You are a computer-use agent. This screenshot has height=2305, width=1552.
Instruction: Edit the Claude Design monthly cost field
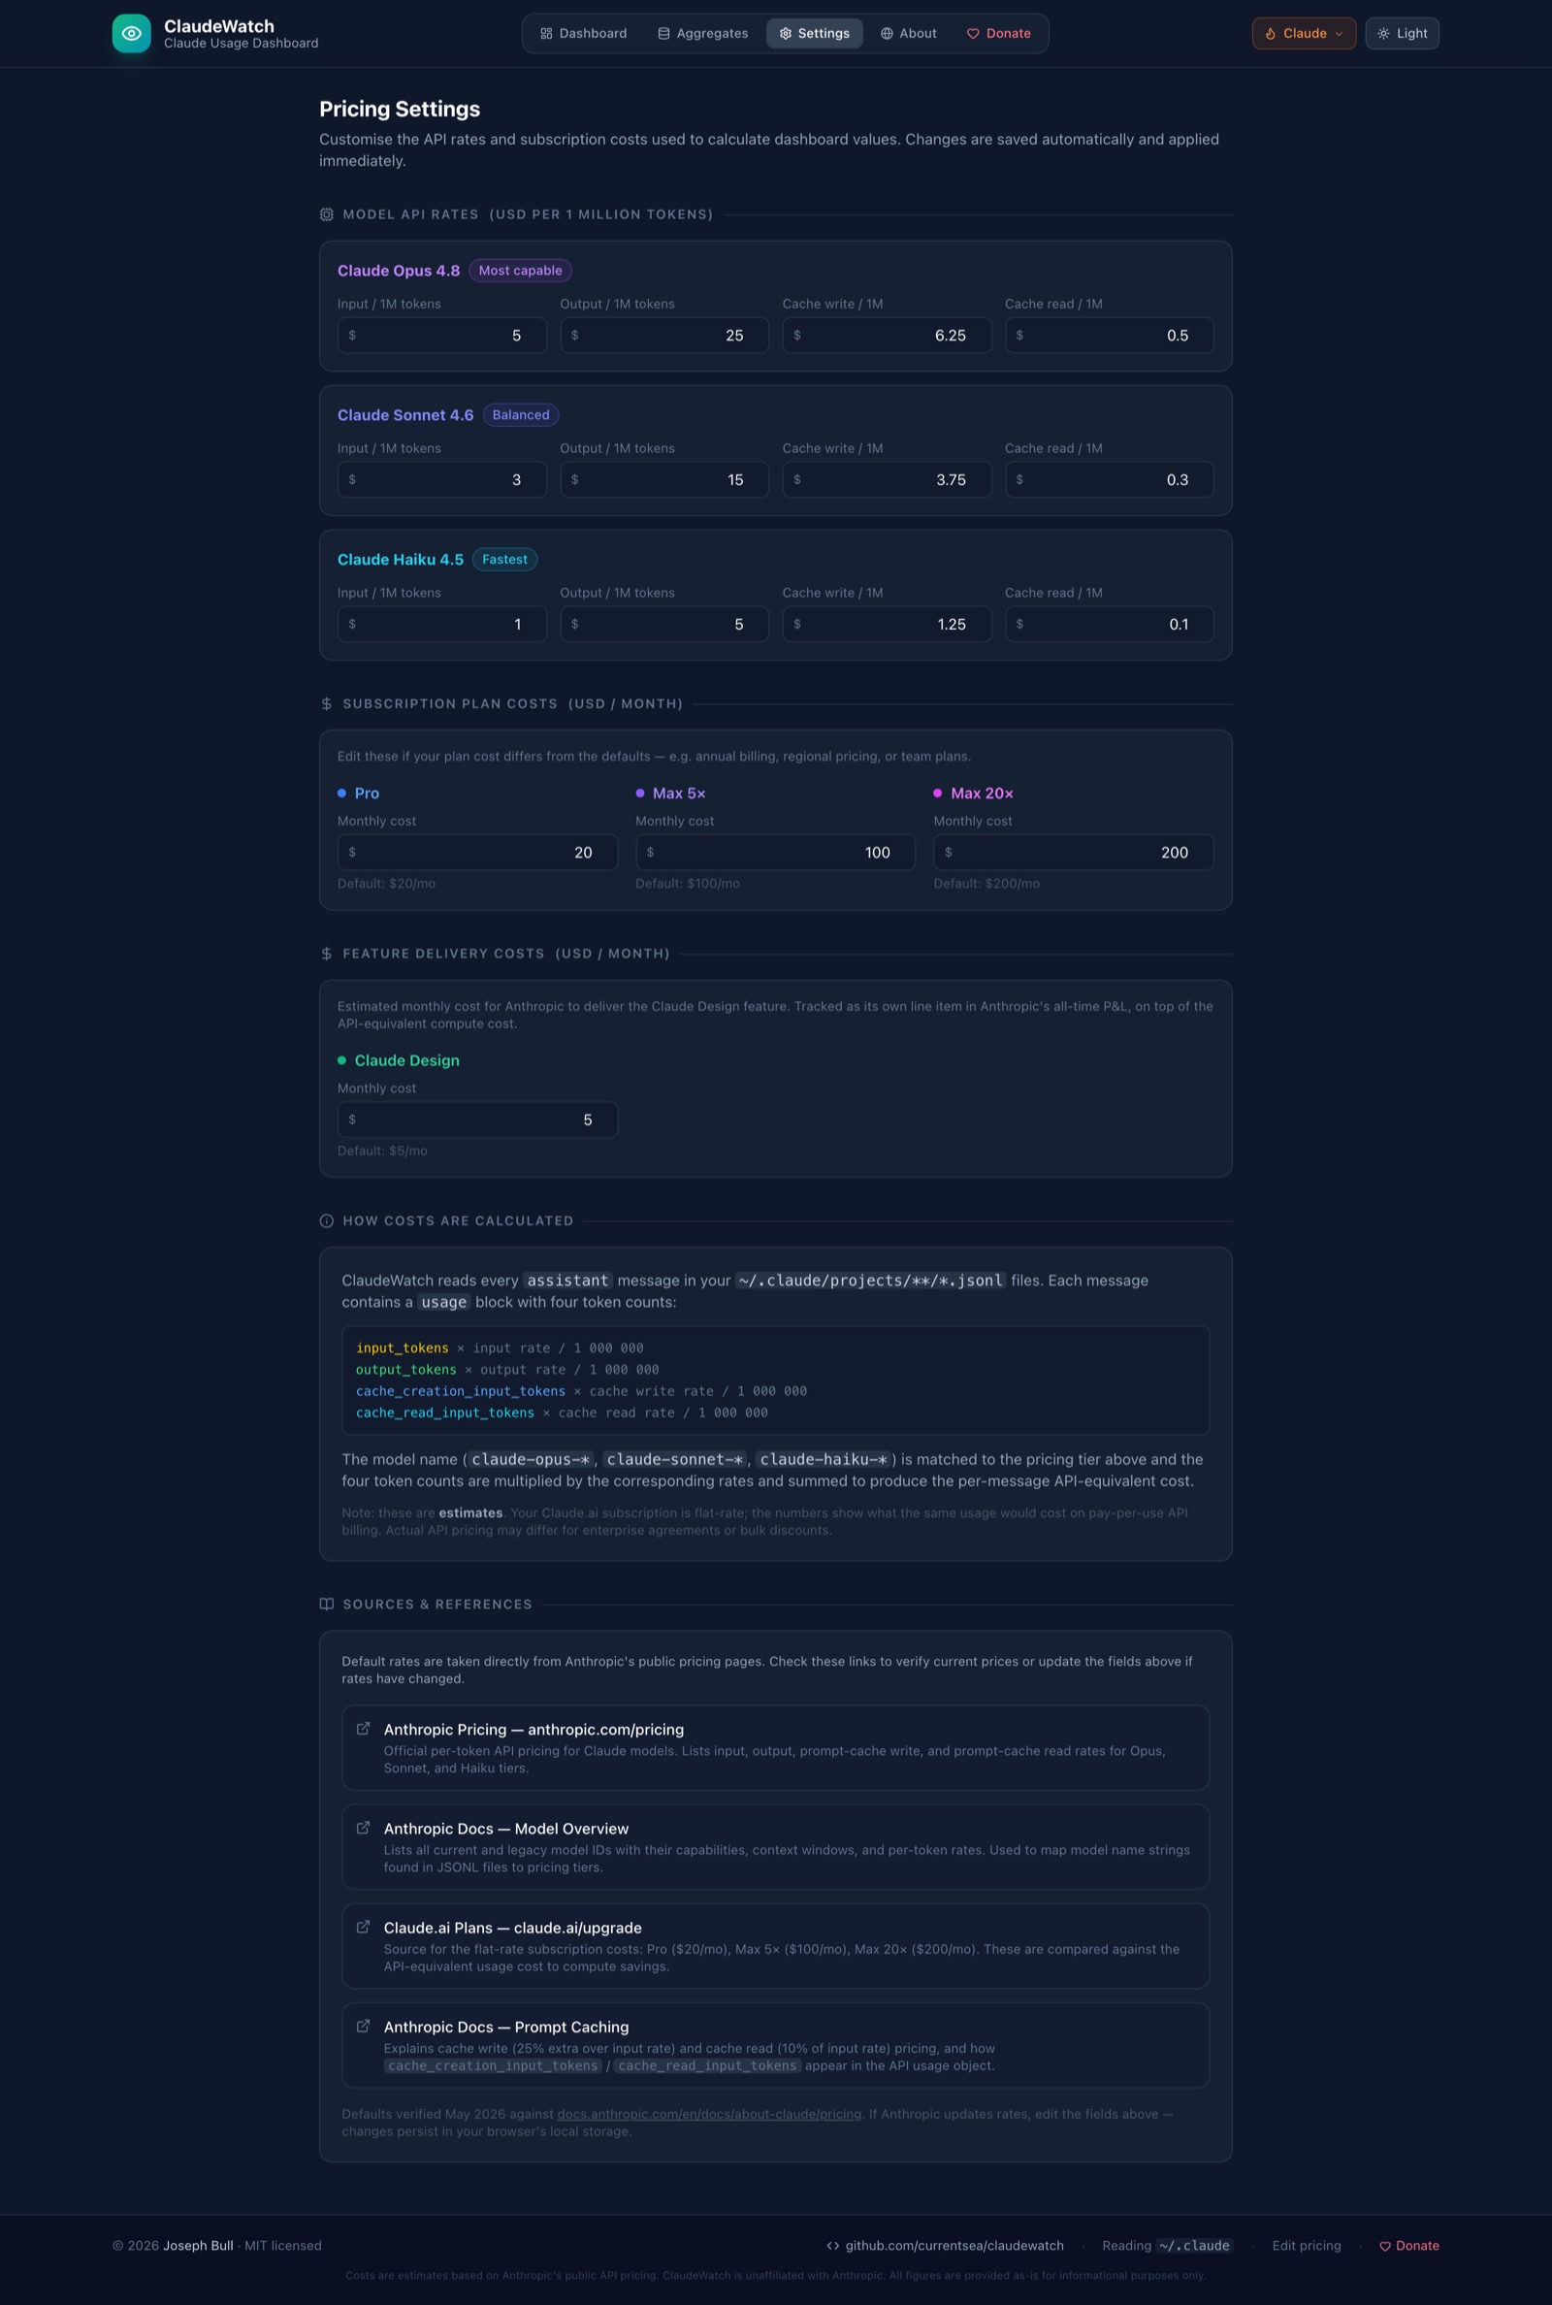click(477, 1120)
